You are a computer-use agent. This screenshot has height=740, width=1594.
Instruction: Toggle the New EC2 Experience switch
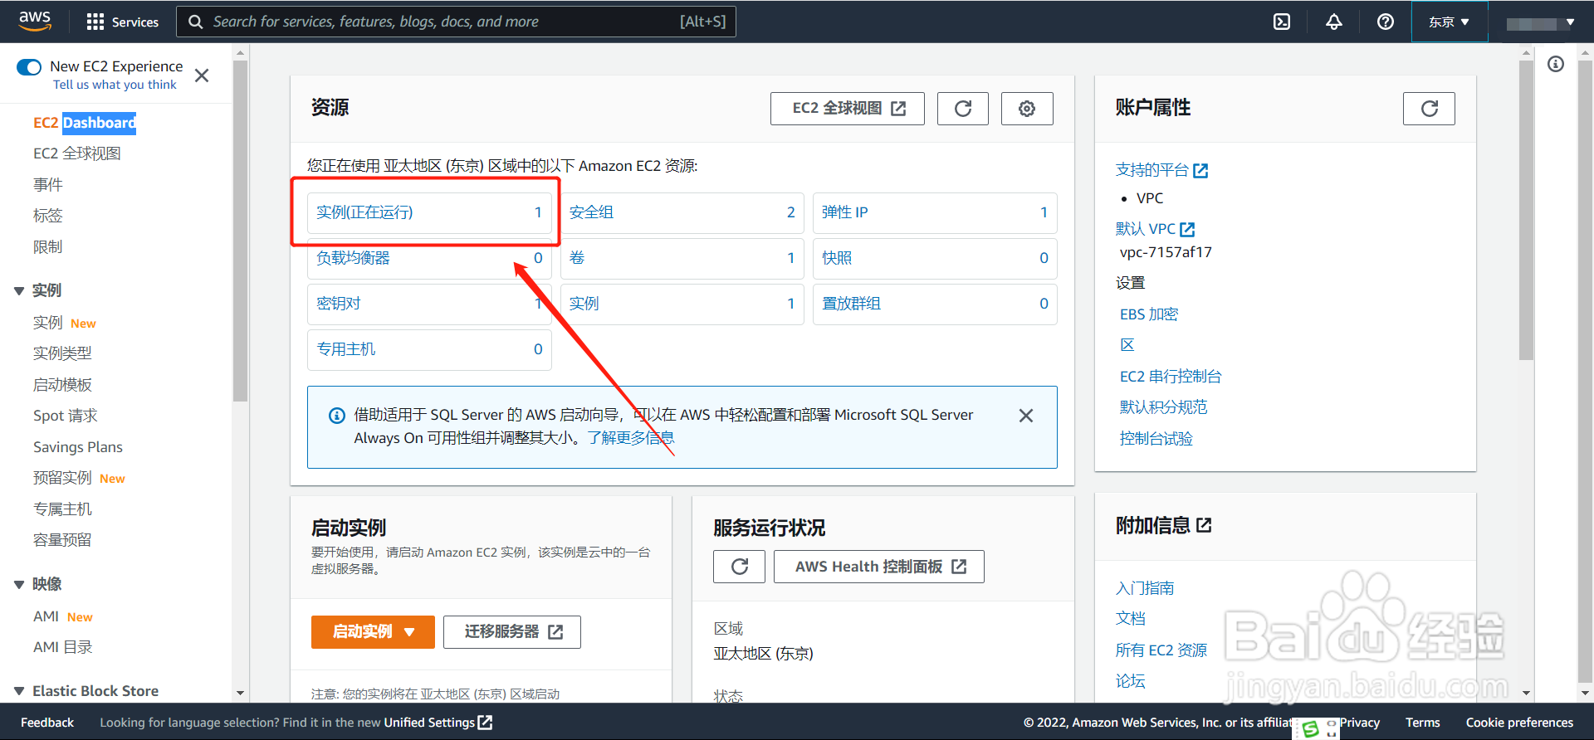tap(29, 67)
